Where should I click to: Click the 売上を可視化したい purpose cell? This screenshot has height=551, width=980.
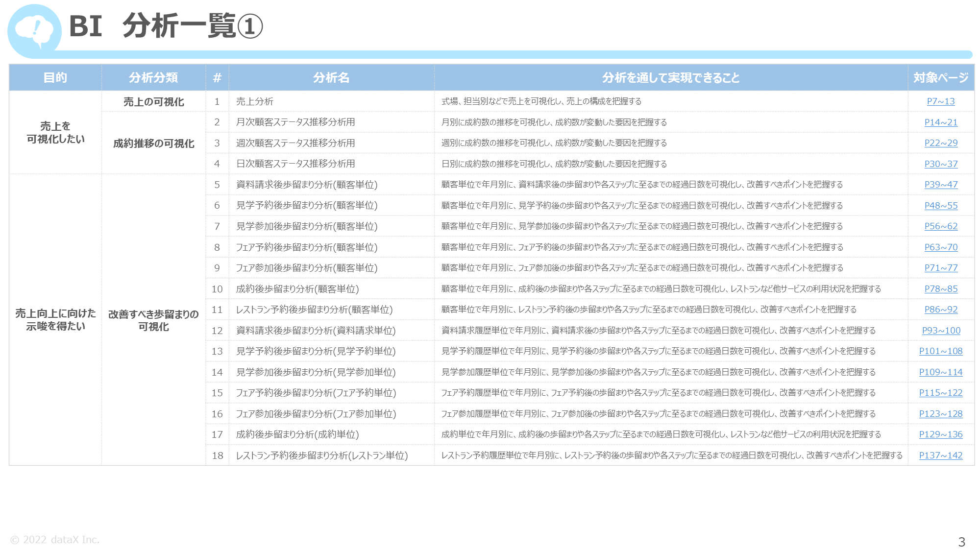coord(55,133)
